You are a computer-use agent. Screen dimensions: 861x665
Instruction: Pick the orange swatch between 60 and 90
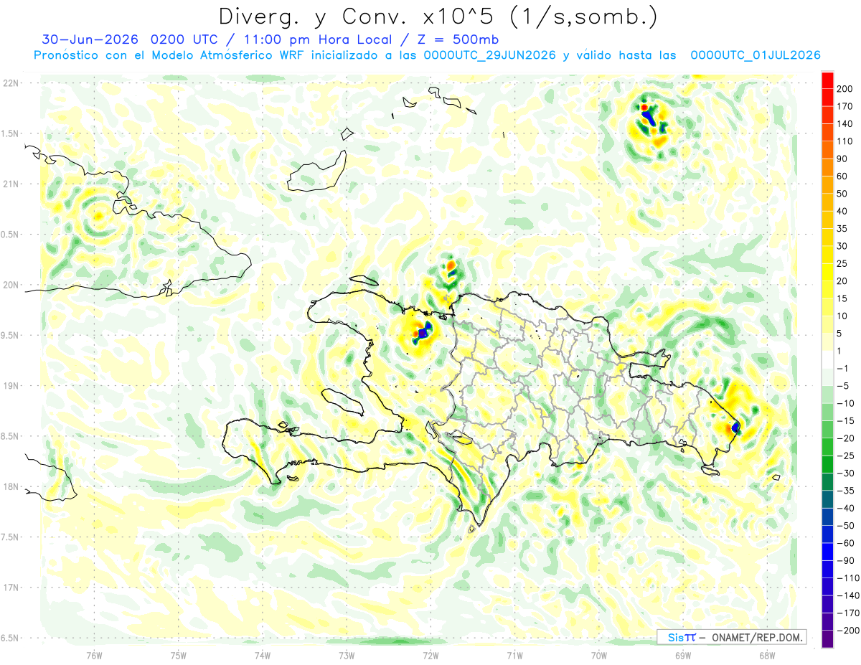[x=827, y=167]
